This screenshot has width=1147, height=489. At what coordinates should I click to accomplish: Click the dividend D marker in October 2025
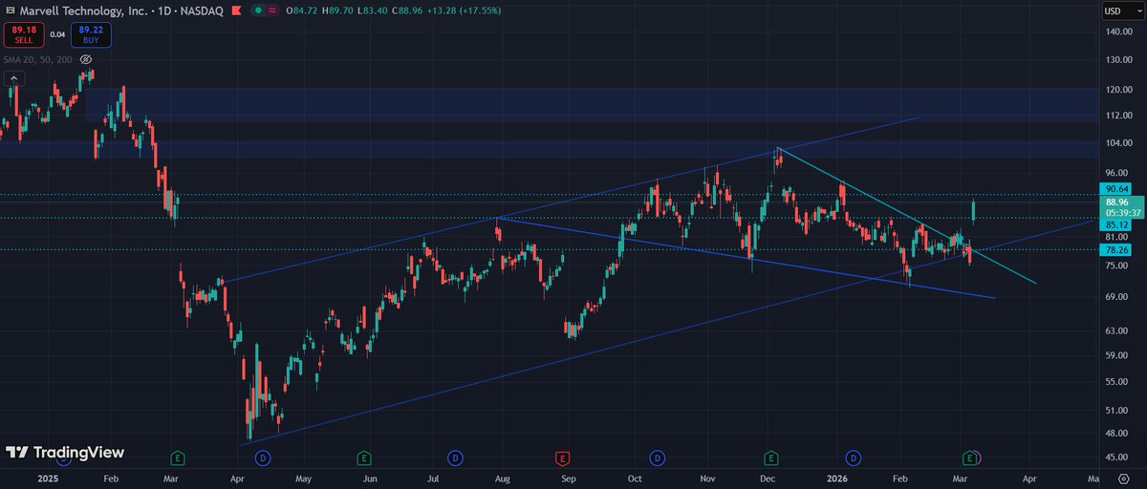coord(657,458)
